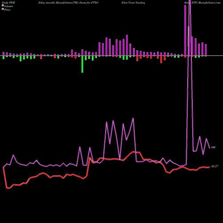
Task: Click the 'Daily PVM' chart title
Action: [x=8, y=3]
